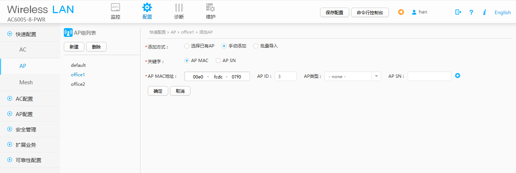Open the 配置 configuration gear icon
This screenshot has height=173, width=516.
[147, 7]
